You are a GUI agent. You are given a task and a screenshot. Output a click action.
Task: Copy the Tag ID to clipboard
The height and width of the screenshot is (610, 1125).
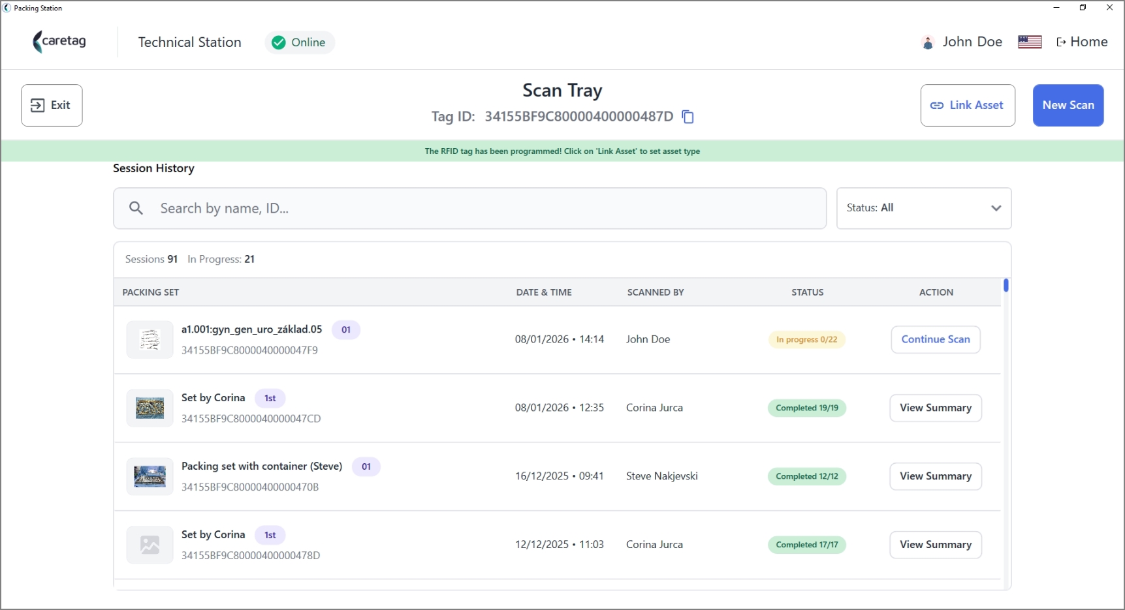688,117
